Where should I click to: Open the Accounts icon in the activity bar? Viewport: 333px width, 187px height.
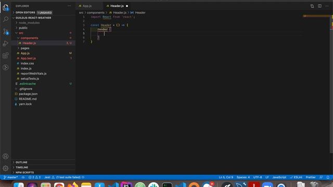(6, 156)
